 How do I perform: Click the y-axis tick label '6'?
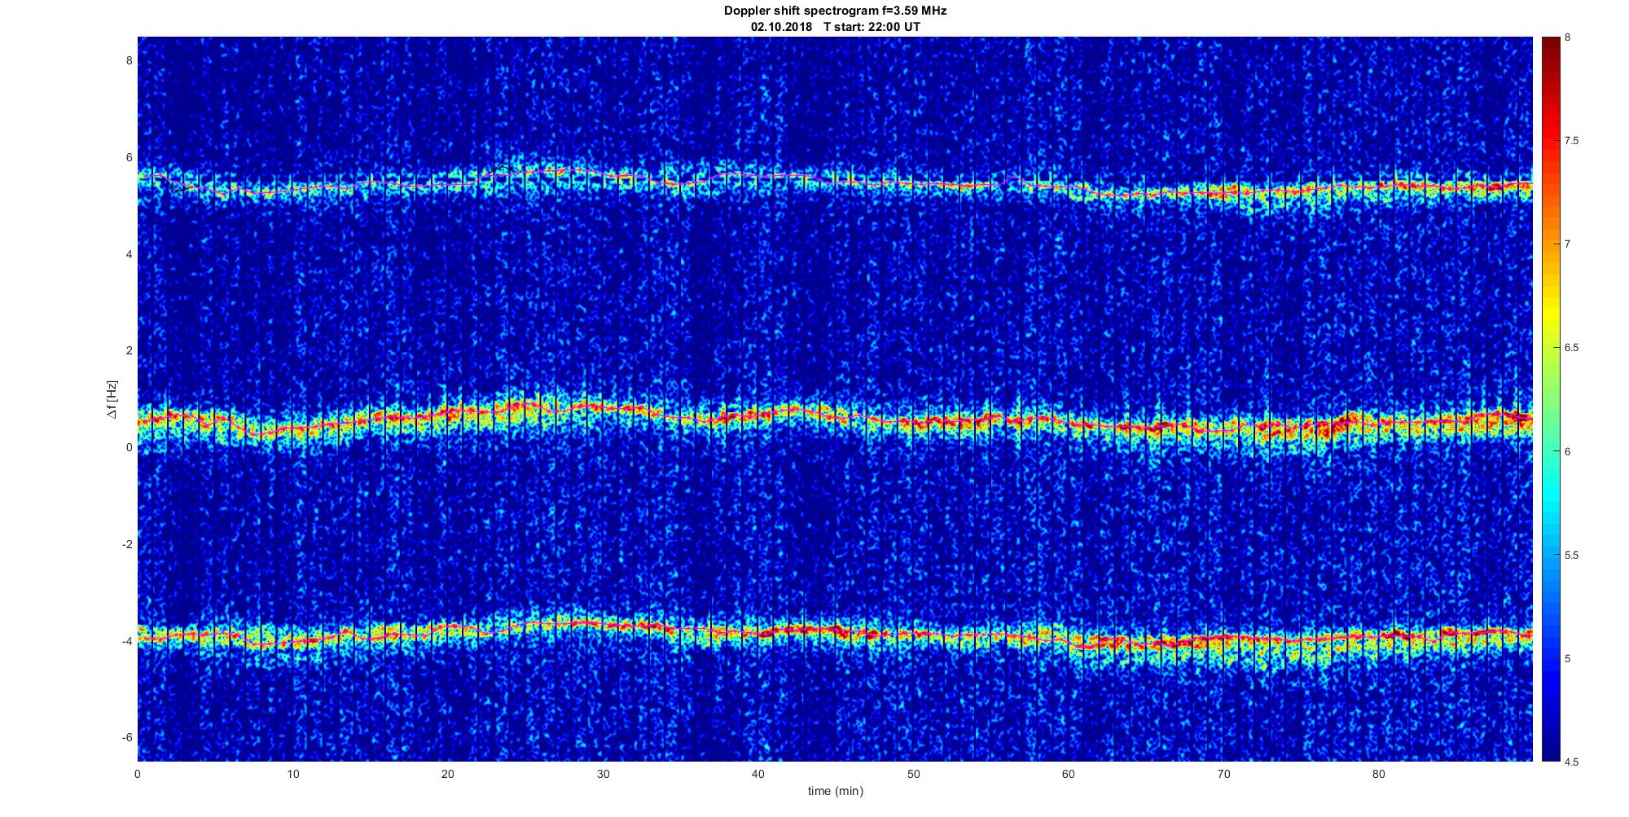tap(129, 157)
